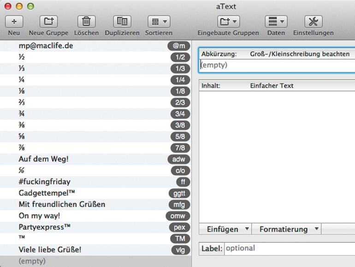
Task: Open the Sortieren dropdown
Action: 159,22
